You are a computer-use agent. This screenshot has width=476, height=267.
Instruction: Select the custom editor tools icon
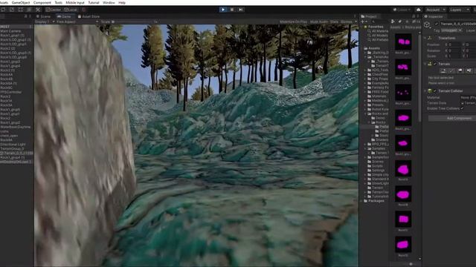tap(38, 10)
